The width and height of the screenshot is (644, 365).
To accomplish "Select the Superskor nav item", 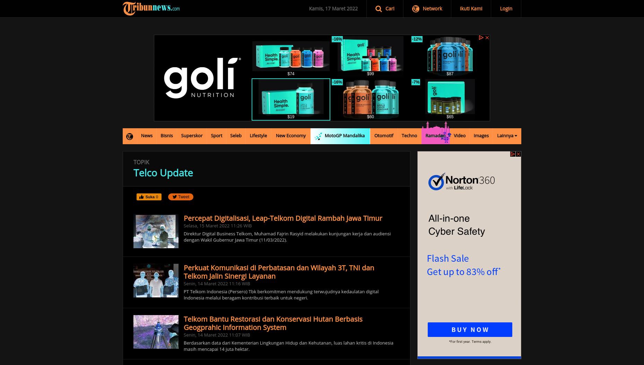I will 192,136.
